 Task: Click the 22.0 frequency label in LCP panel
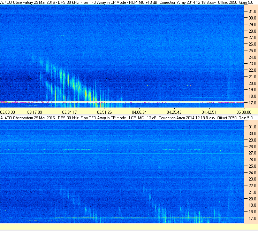coord(252,186)
